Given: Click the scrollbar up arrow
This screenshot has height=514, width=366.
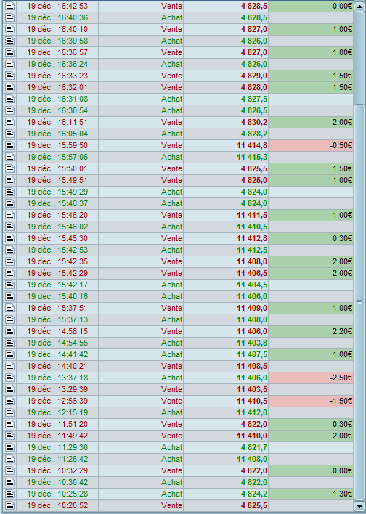Looking at the screenshot, I should point(359,7).
